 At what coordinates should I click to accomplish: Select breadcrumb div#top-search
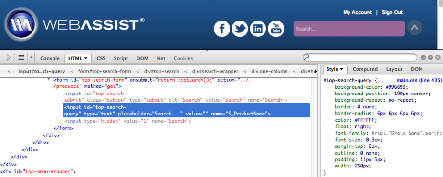[162, 72]
